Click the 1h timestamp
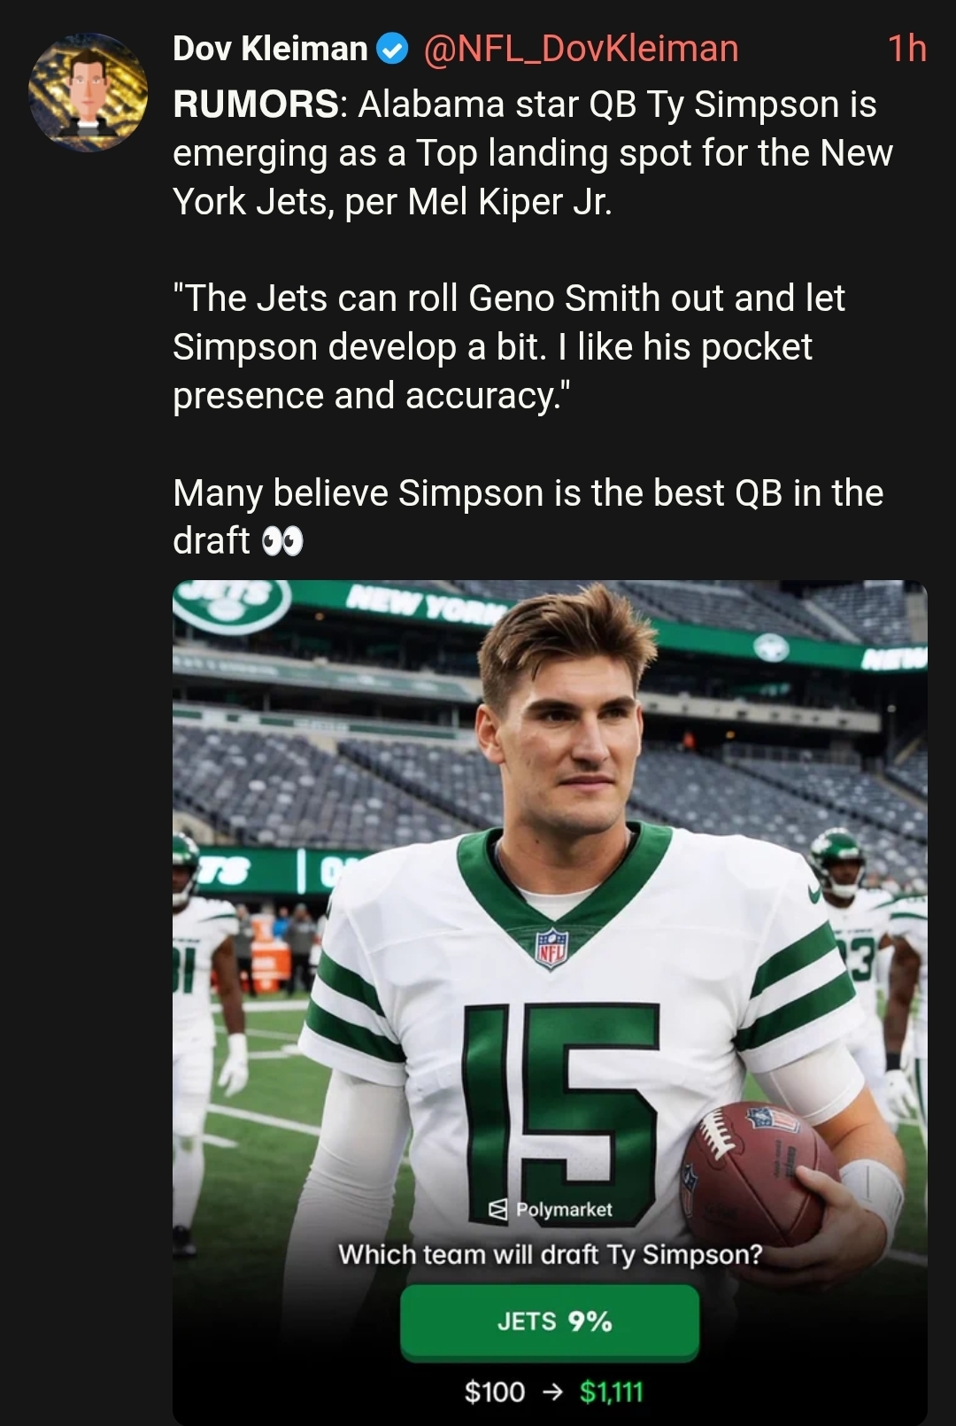This screenshot has width=956, height=1426. point(907,49)
